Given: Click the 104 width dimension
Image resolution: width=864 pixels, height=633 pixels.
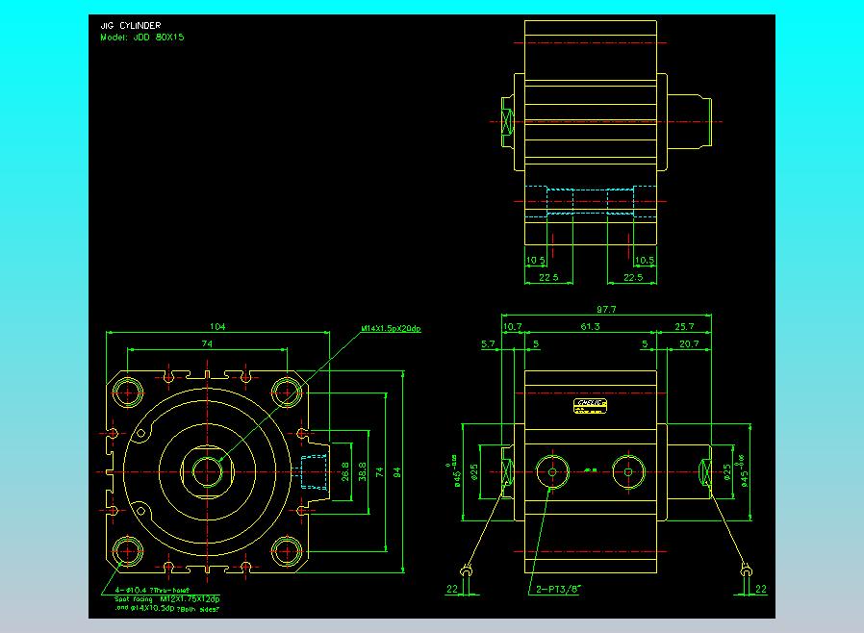Looking at the screenshot, I should [217, 327].
